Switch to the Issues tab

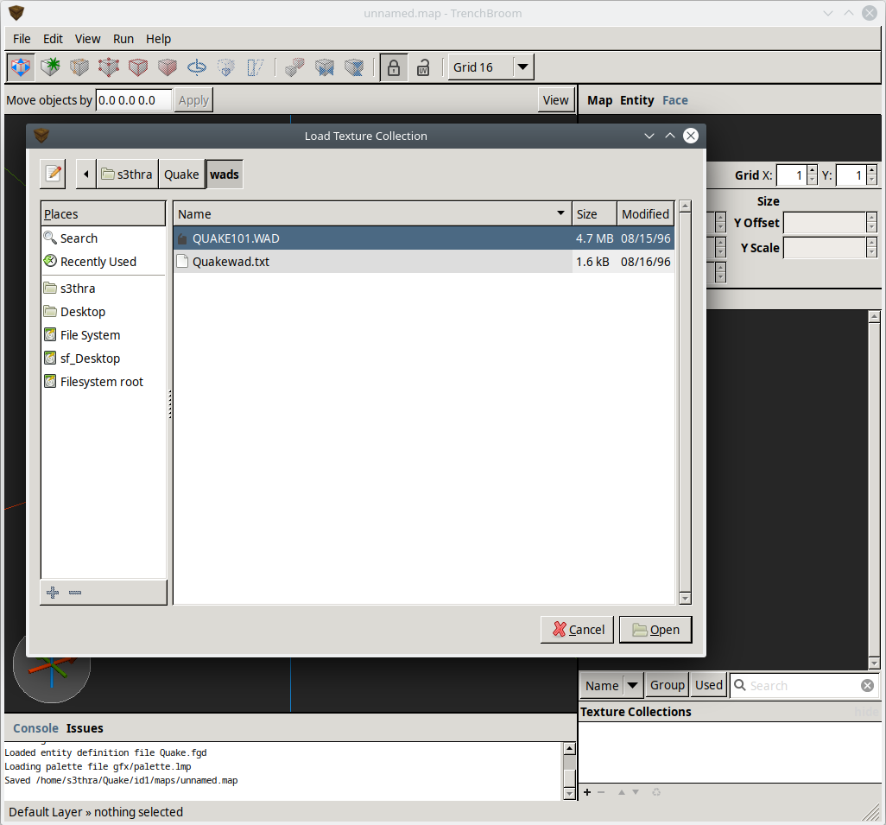point(85,727)
